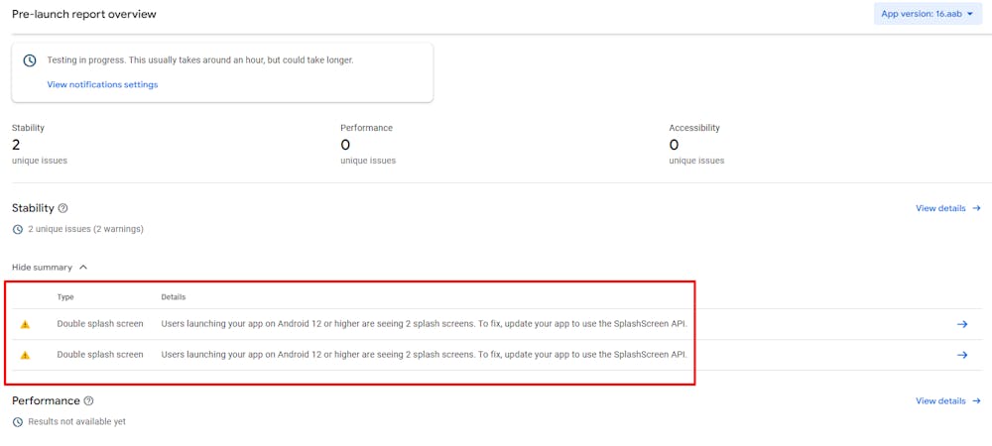This screenshot has height=446, width=992.
Task: Click the clock icon beside Testing in progress
Action: (x=30, y=60)
